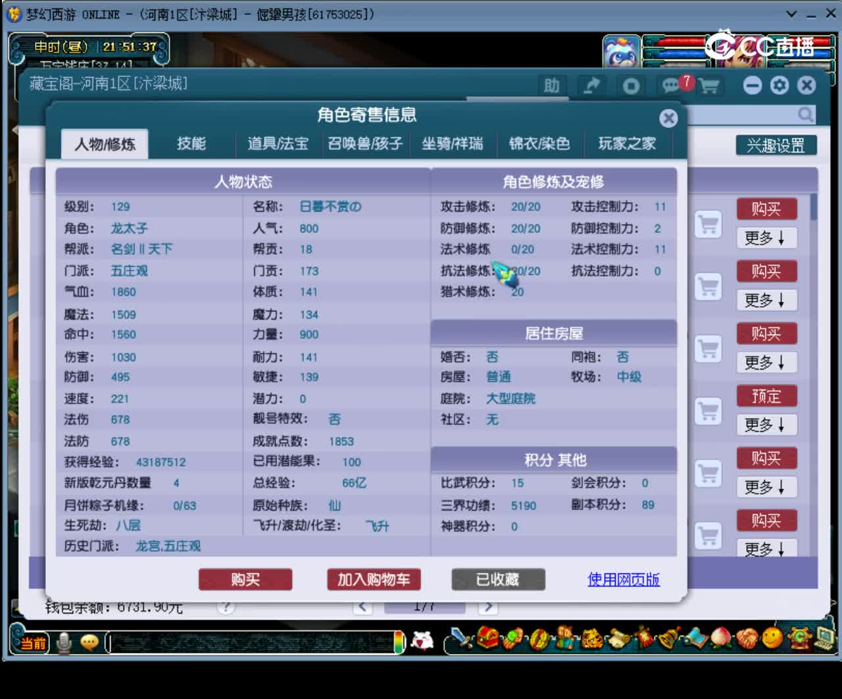Open the 锦衣/染色 tab
842x699 pixels.
point(539,143)
